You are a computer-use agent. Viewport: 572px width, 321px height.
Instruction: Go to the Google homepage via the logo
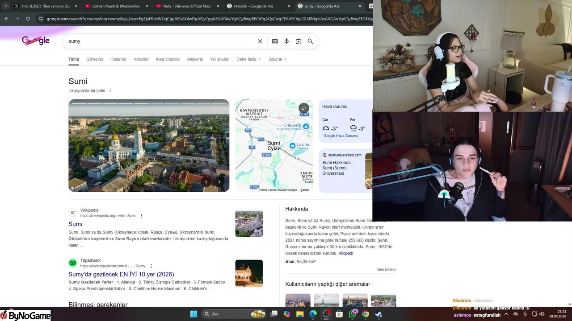(36, 41)
